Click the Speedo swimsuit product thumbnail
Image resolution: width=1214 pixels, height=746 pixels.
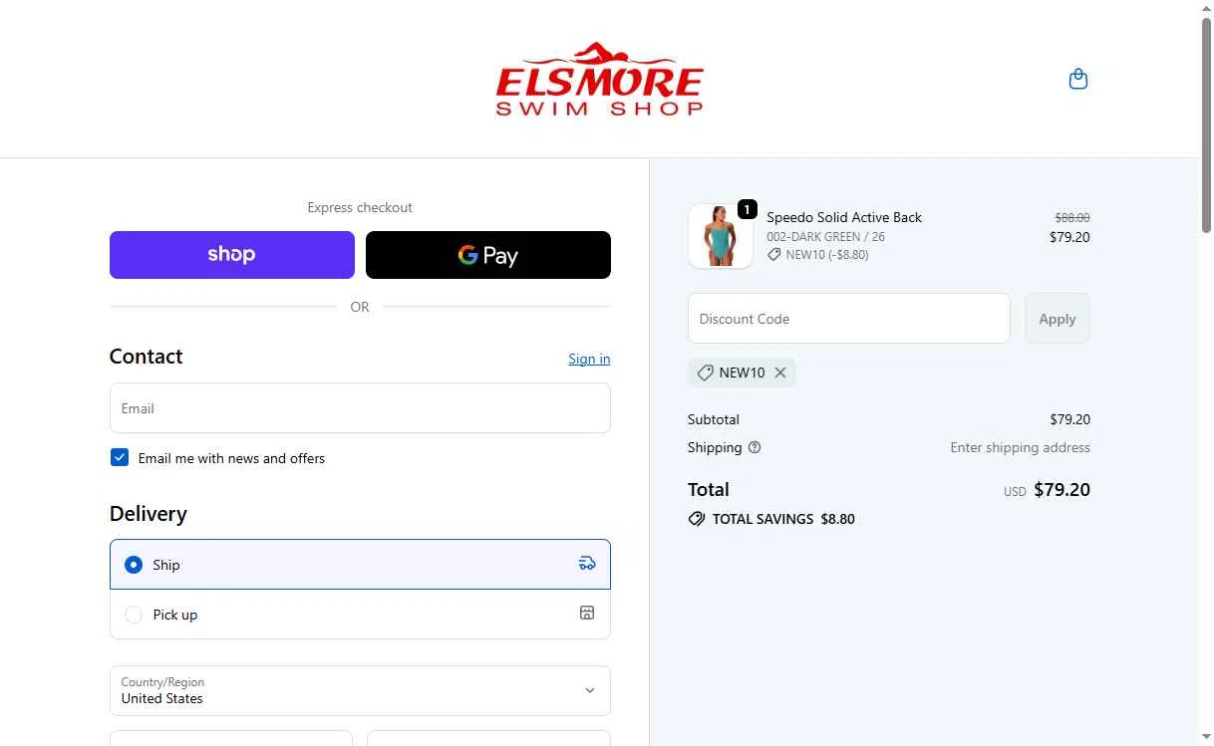721,236
